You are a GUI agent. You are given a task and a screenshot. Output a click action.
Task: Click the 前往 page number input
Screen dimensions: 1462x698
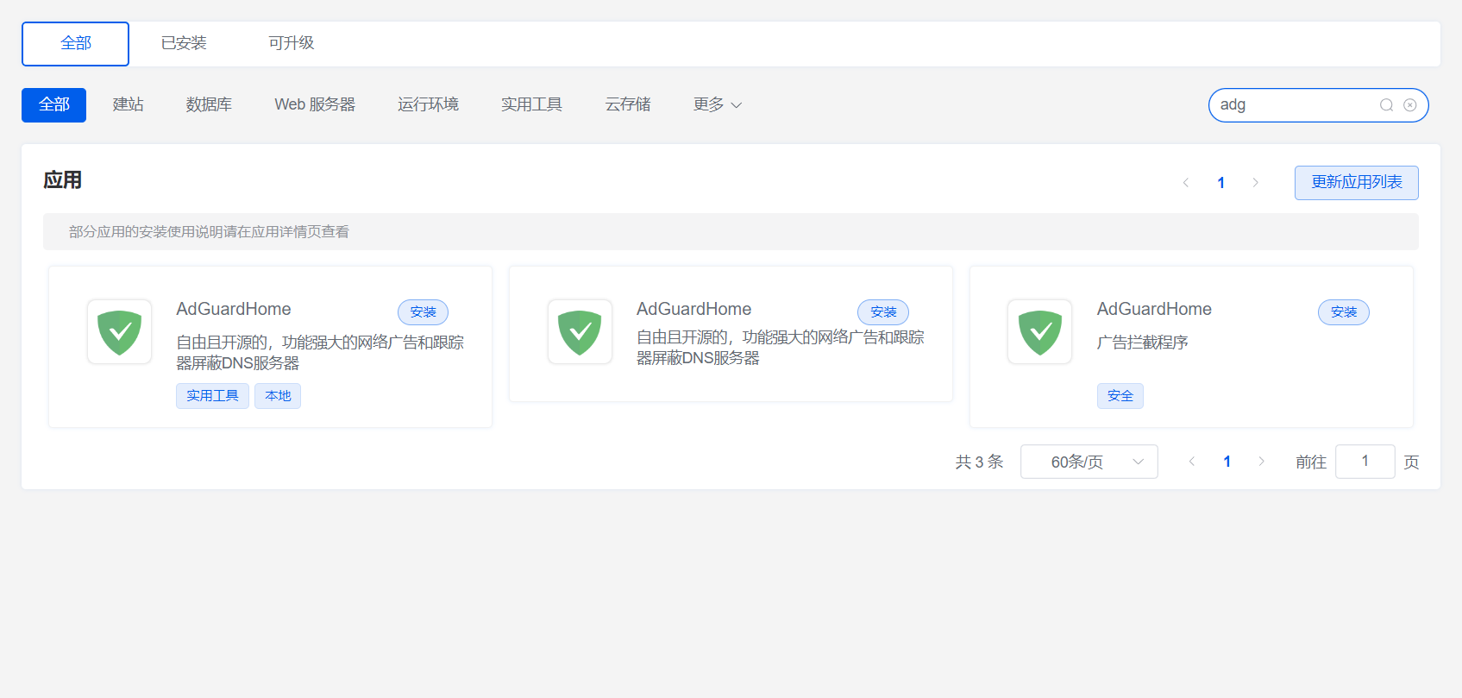tap(1365, 462)
